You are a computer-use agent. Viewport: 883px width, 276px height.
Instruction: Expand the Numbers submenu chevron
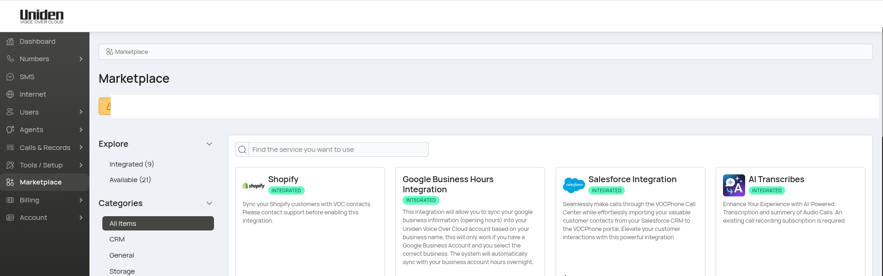81,59
